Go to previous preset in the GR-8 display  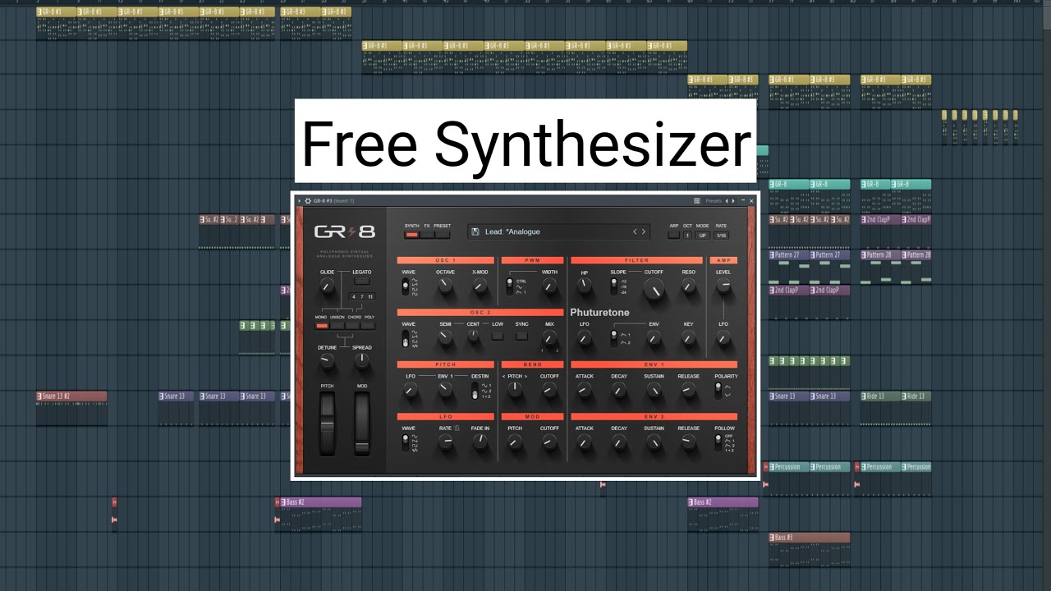pyautogui.click(x=635, y=231)
